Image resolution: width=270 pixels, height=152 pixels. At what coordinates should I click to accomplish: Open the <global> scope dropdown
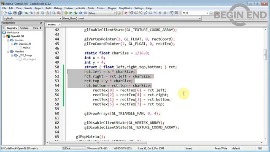click(x=60, y=18)
